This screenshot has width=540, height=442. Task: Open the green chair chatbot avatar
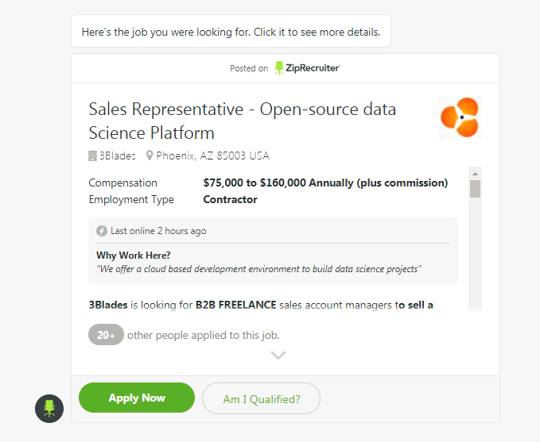click(x=49, y=408)
